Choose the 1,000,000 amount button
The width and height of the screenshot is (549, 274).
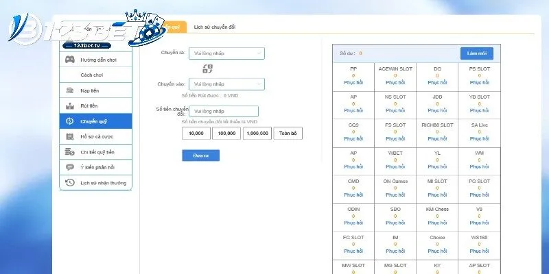pos(257,133)
